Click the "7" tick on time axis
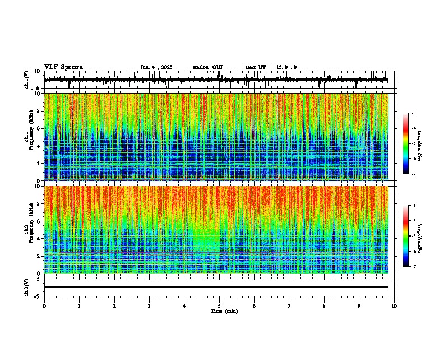The width and height of the screenshot is (444, 343). pyautogui.click(x=289, y=306)
